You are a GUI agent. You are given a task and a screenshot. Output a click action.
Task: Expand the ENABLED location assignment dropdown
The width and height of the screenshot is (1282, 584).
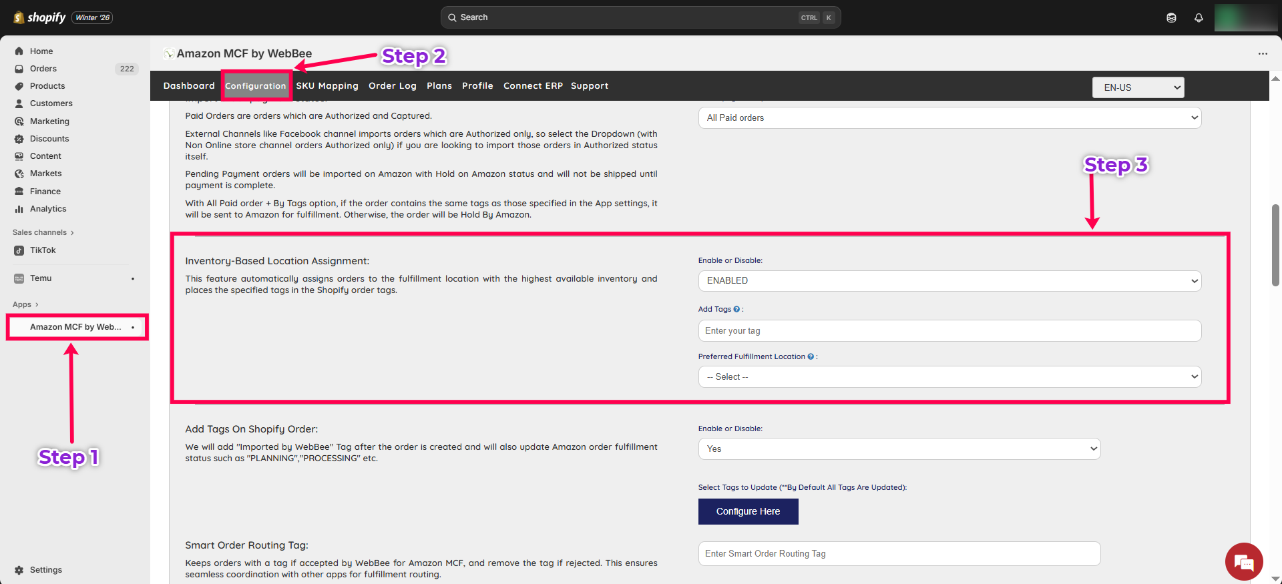[949, 281]
